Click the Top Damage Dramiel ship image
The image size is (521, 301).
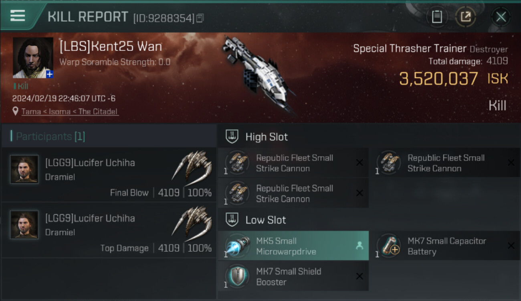click(192, 222)
